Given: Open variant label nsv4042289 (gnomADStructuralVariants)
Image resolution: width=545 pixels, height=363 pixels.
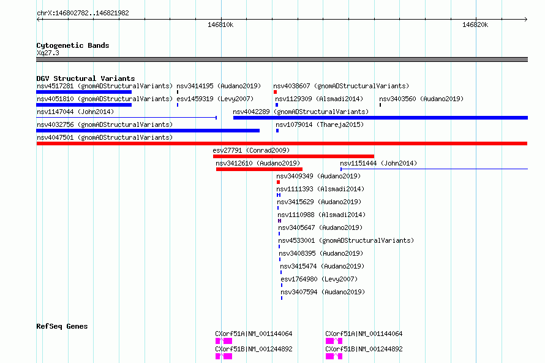Looking at the screenshot, I should click(301, 112).
